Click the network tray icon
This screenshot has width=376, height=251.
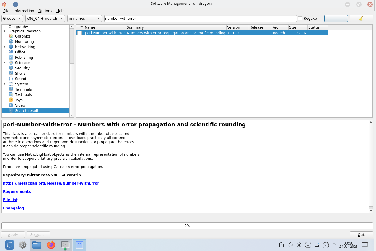coord(317,245)
